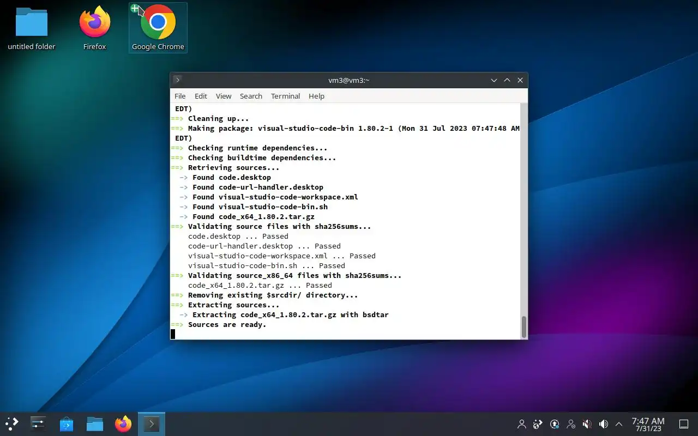
Task: Open the View menu in terminal
Action: [x=224, y=96]
